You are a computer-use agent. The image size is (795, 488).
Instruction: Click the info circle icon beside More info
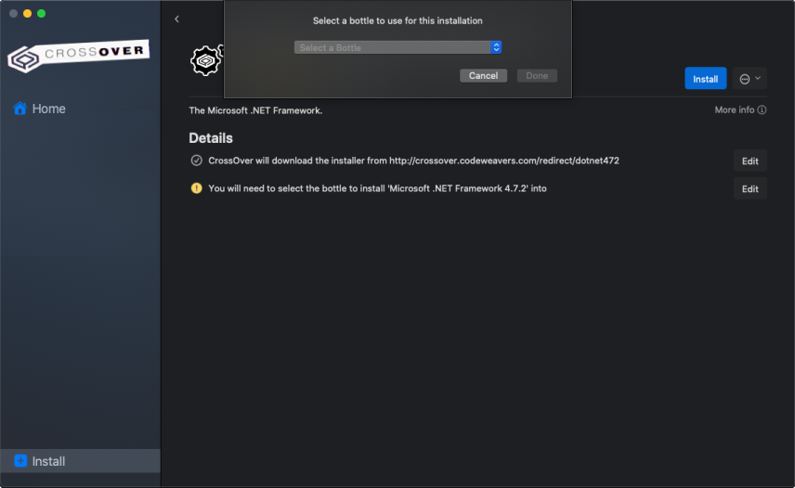click(x=762, y=110)
